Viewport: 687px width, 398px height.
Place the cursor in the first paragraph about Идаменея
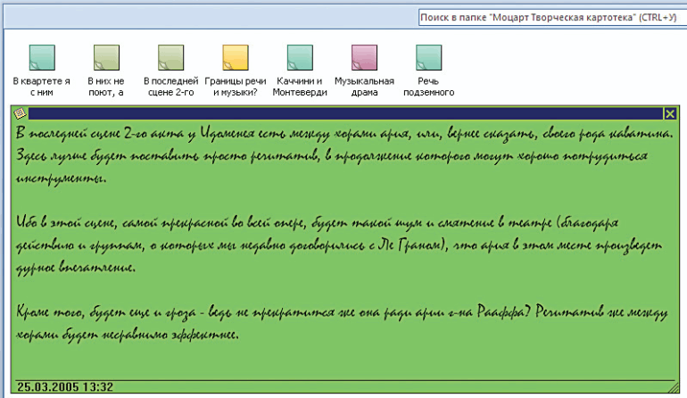pos(344,155)
